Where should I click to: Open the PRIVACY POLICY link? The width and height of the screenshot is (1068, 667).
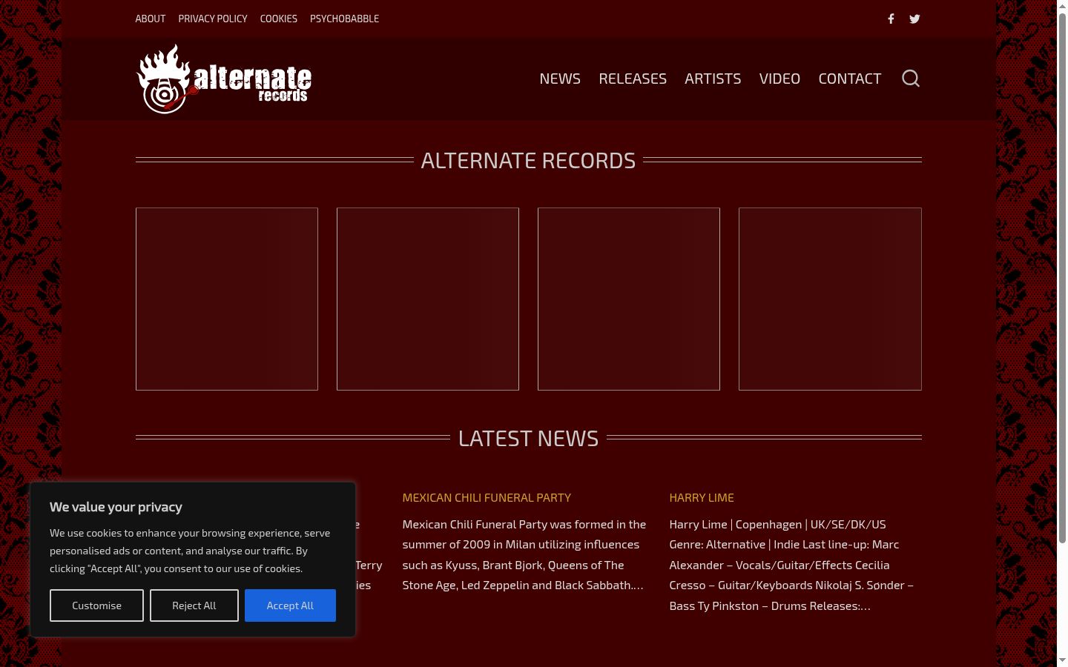tap(213, 19)
